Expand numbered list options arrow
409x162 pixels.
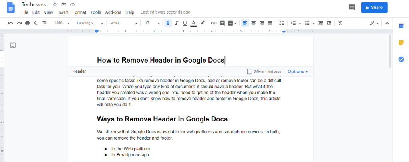[x=300, y=23]
